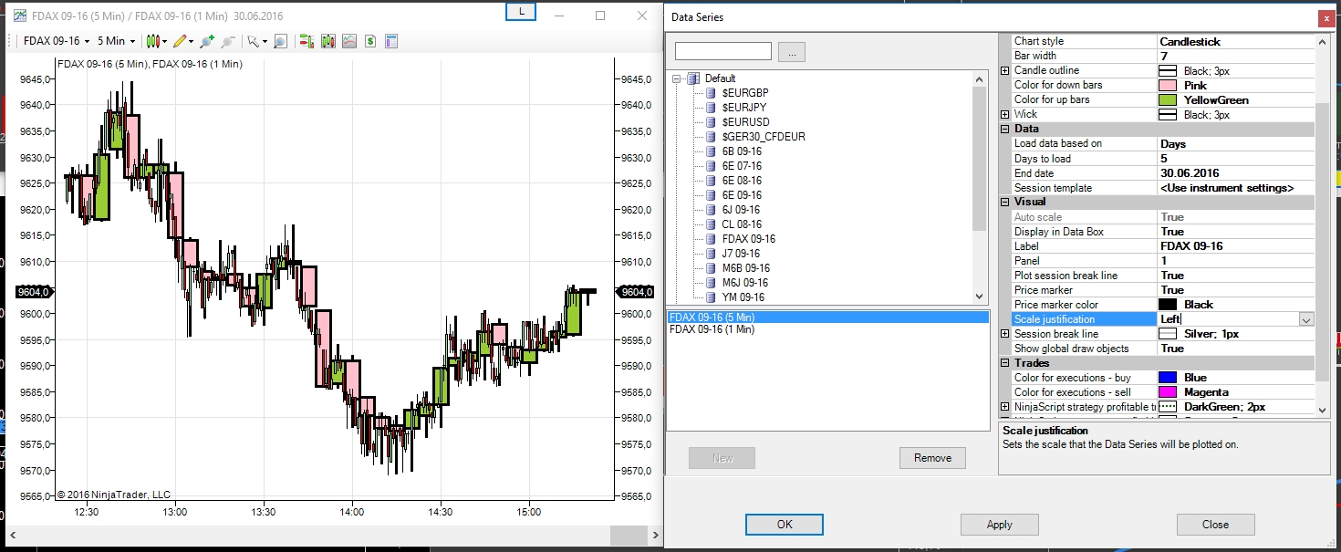Expand the Candle outline property
The width and height of the screenshot is (1341, 552).
(x=1005, y=70)
